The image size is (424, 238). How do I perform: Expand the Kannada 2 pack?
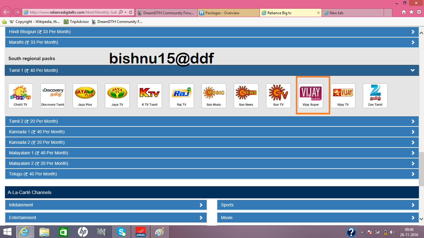click(212, 142)
